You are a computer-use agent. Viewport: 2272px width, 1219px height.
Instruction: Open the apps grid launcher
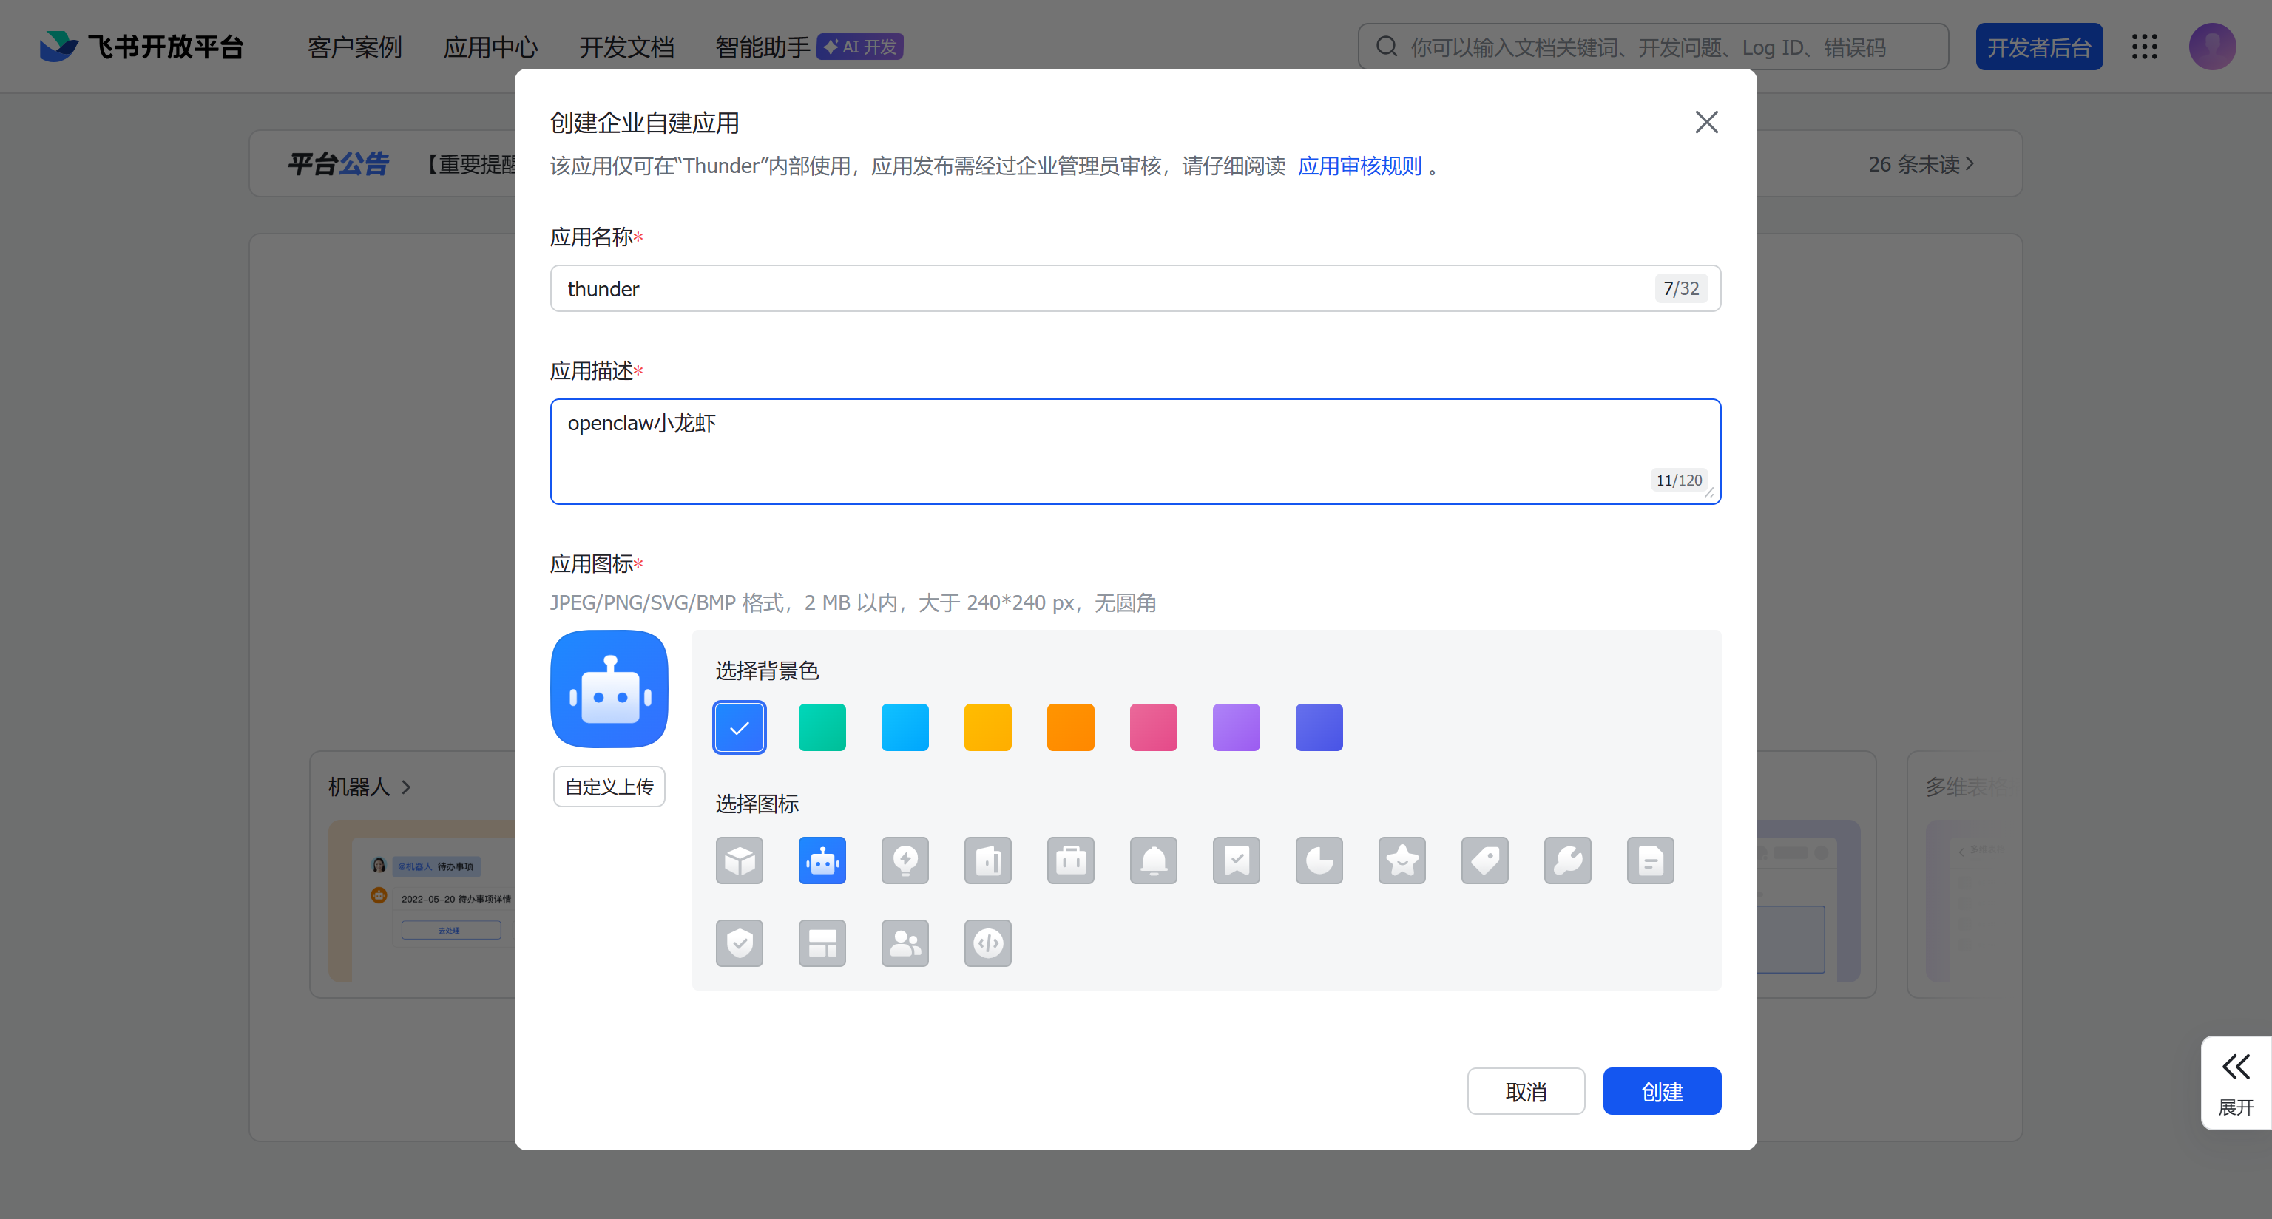click(x=2145, y=47)
